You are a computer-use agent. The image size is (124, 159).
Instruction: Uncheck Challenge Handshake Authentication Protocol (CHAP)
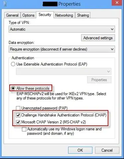coord(18,115)
